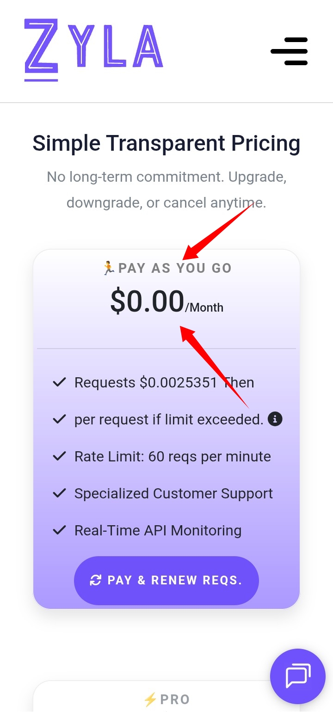Click the checkmark beside Requests $0.0025351

pyautogui.click(x=59, y=382)
